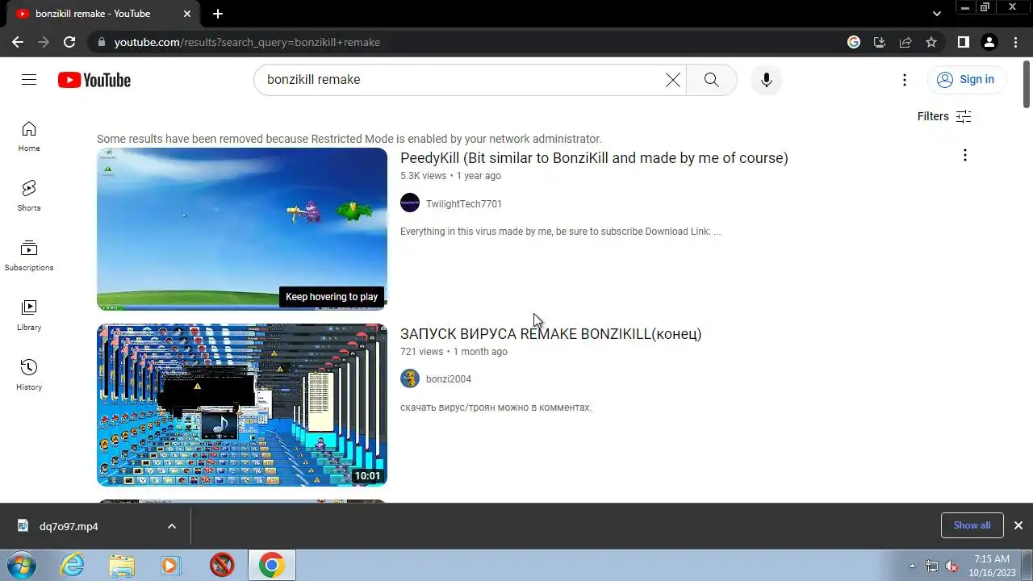This screenshot has width=1033, height=581.
Task: Open the muted volume tray icon
Action: tap(952, 566)
